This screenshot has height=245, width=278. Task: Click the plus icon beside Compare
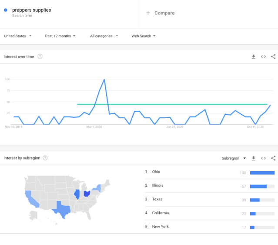coord(148,13)
